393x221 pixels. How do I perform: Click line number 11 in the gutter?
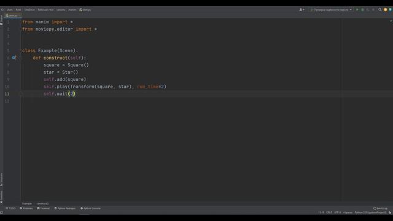[x=7, y=94]
